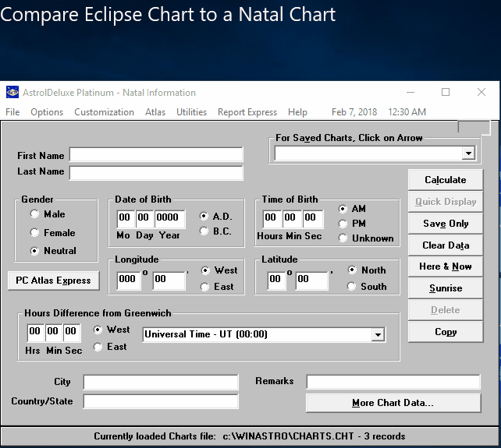
Task: Click the Latitude degrees field
Action: [x=276, y=280]
